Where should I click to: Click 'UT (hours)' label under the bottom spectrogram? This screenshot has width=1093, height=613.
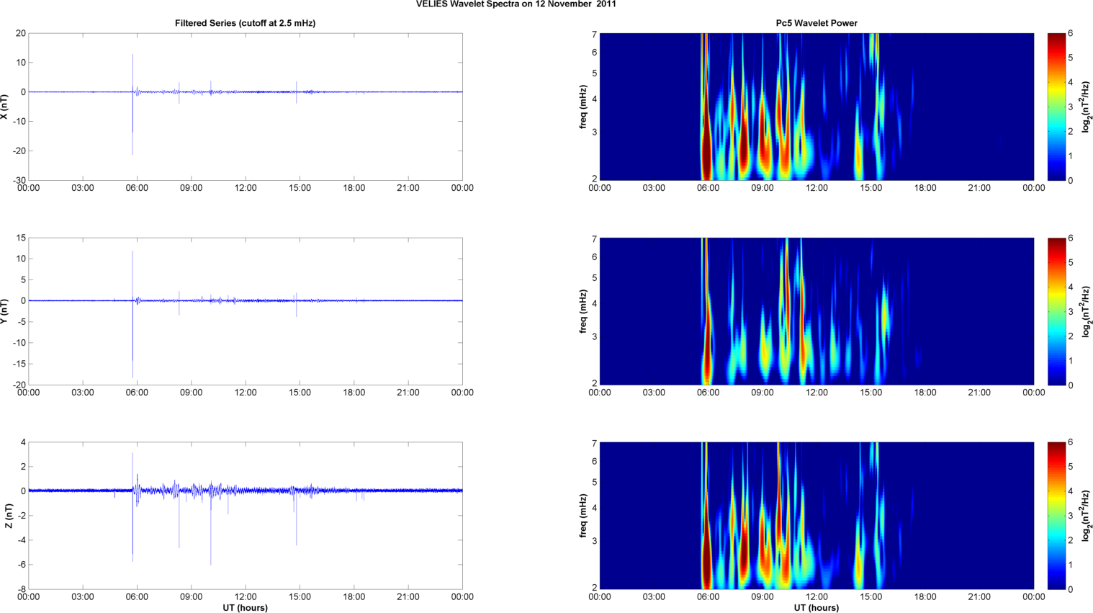click(x=817, y=608)
